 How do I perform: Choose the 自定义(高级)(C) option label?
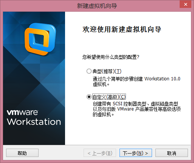click(109, 97)
